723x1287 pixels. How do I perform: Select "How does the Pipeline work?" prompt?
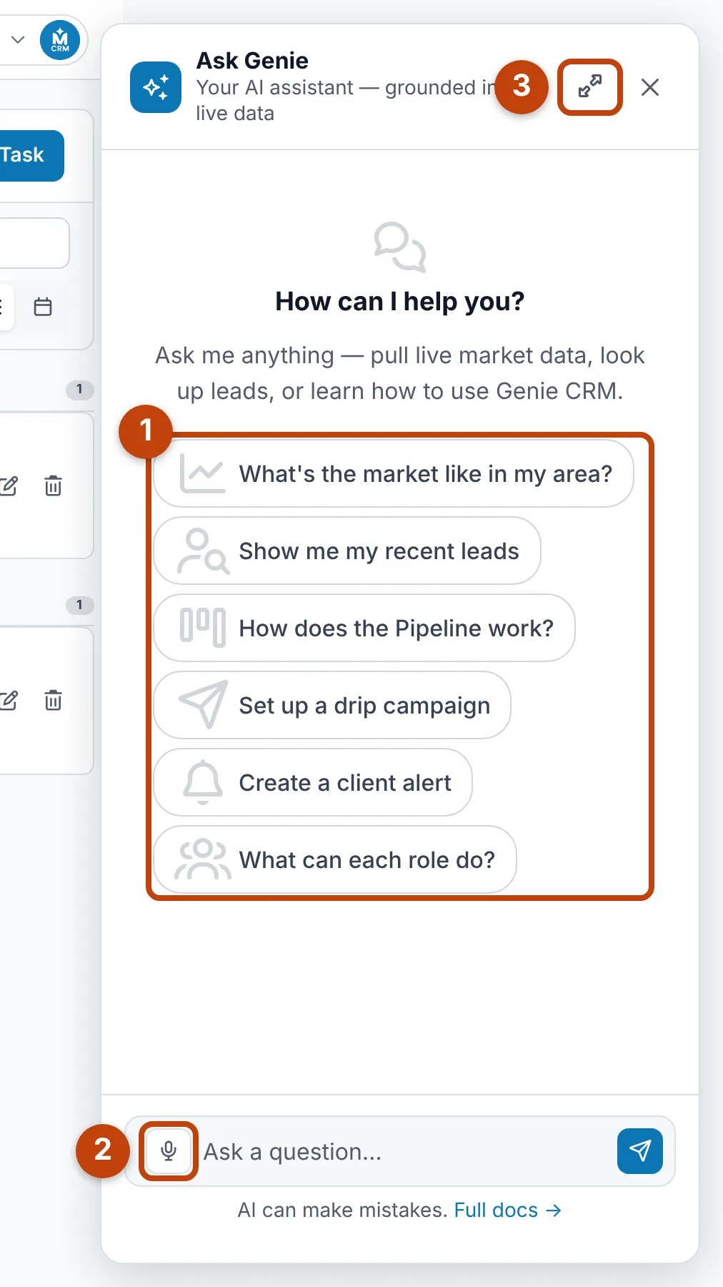point(364,628)
